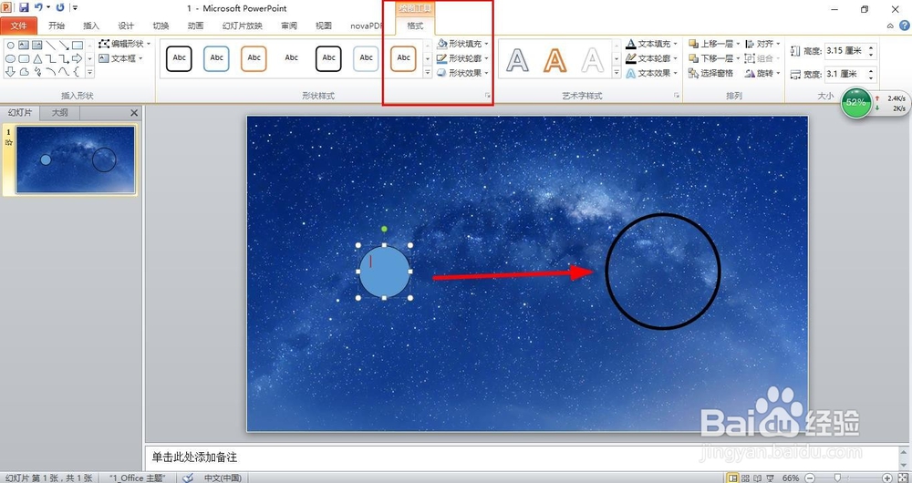Image resolution: width=912 pixels, height=483 pixels.
Task: Open 下移一层 send backward dropdown
Action: point(714,58)
